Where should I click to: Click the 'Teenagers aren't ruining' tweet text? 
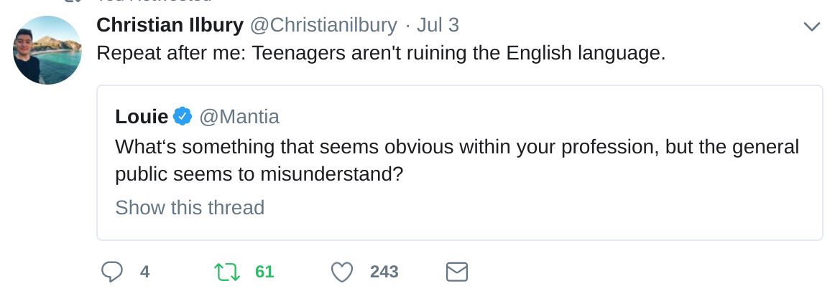pyautogui.click(x=381, y=54)
